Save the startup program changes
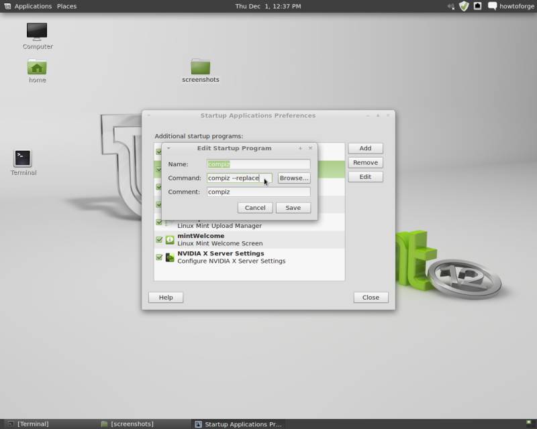 (293, 208)
